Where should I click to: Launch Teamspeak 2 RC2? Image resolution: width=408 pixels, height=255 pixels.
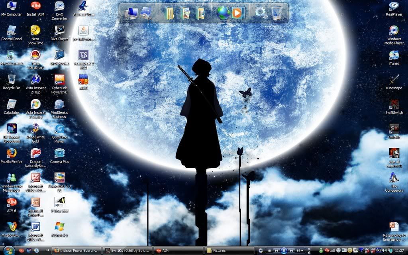click(x=84, y=60)
